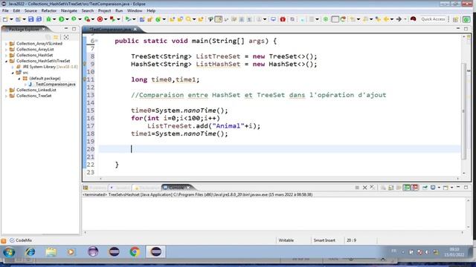Click the orange status bar icon at bottom-left

(4, 240)
